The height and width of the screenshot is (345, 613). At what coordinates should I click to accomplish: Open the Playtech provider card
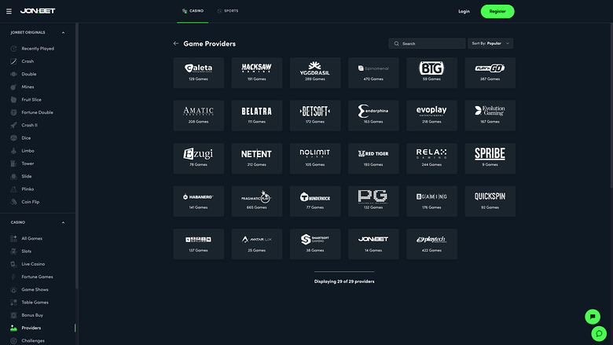tap(431, 244)
